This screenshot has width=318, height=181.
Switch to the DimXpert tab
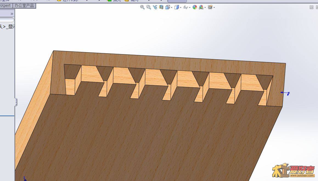[x=6, y=6]
